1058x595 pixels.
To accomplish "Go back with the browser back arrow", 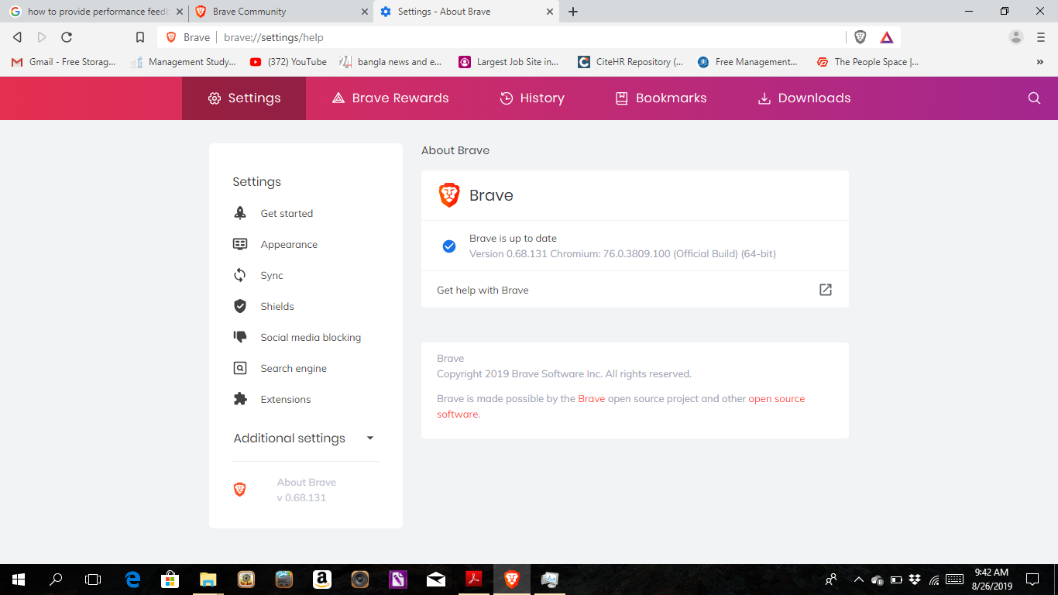I will coord(17,37).
